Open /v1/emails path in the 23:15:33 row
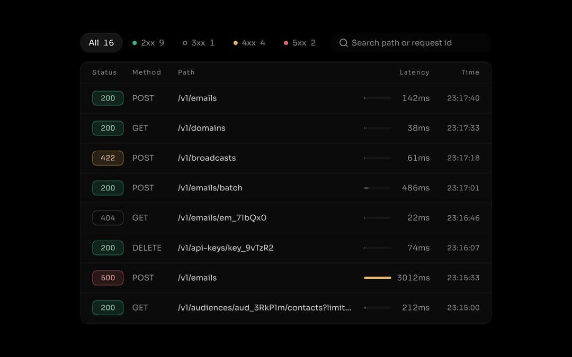Viewport: 572px width, 357px height. tap(198, 278)
